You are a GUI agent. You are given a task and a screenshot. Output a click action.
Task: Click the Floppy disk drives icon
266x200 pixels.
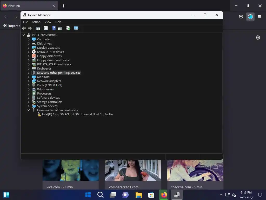point(34,56)
